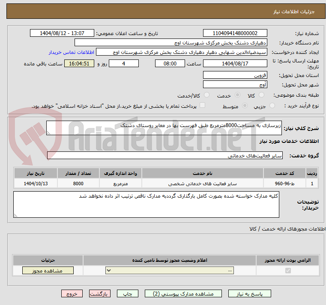Click the اطلاعات خدمات مورد نیاز heading
326x305 pixels.
pos(289,141)
